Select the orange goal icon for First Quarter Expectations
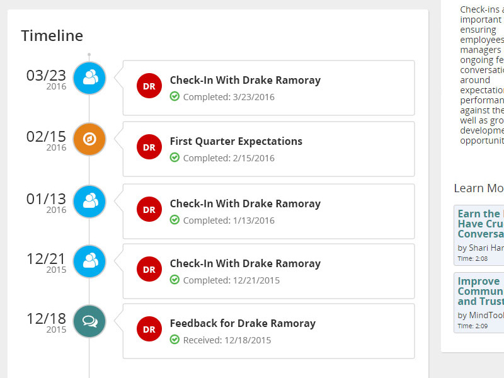Viewport: 504px width, 378px height. pyautogui.click(x=89, y=139)
